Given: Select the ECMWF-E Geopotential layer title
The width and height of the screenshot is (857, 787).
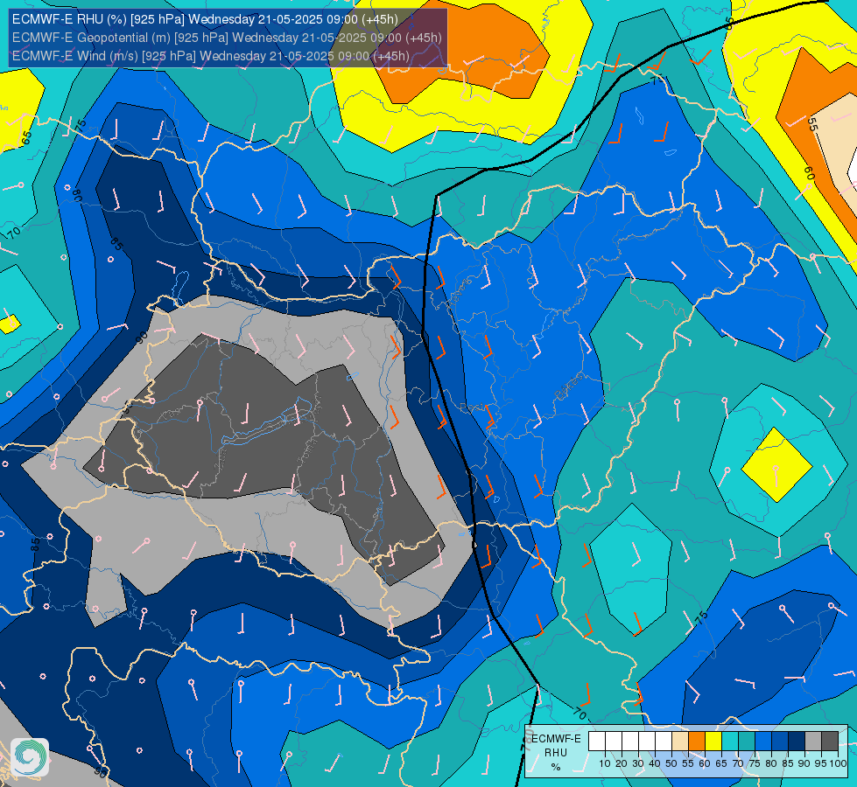Looking at the screenshot, I should (227, 38).
